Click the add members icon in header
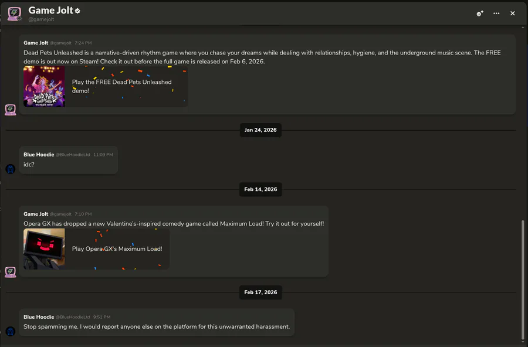528x347 pixels. (x=480, y=13)
